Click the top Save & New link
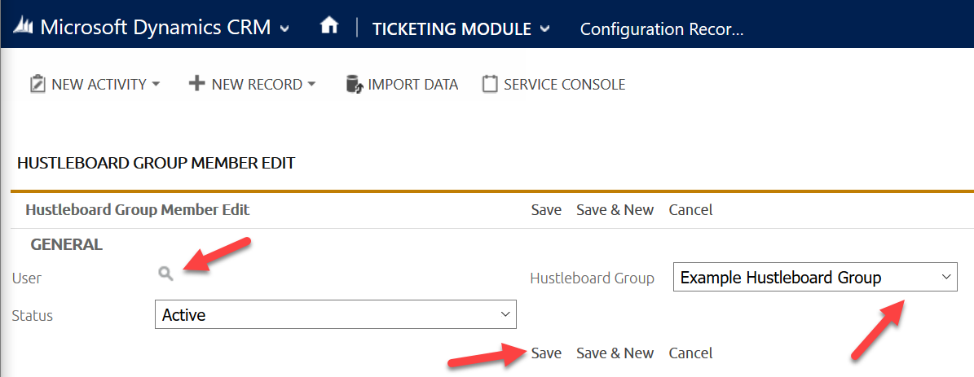The height and width of the screenshot is (377, 974). pyautogui.click(x=615, y=209)
